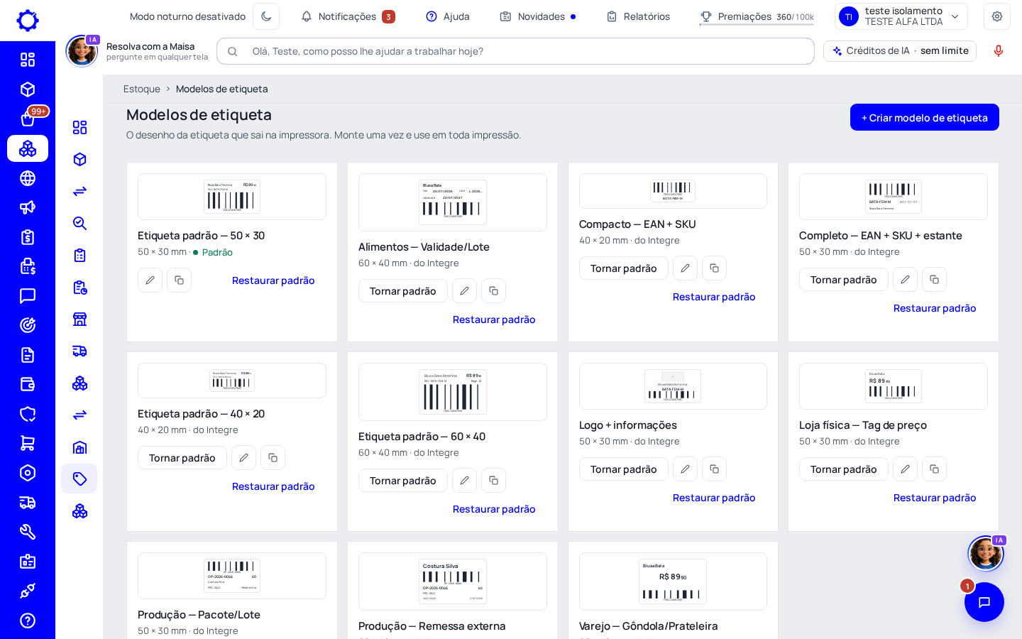Open the megaphone icon in blue sidebar
Image resolution: width=1022 pixels, height=639 pixels.
tap(28, 207)
